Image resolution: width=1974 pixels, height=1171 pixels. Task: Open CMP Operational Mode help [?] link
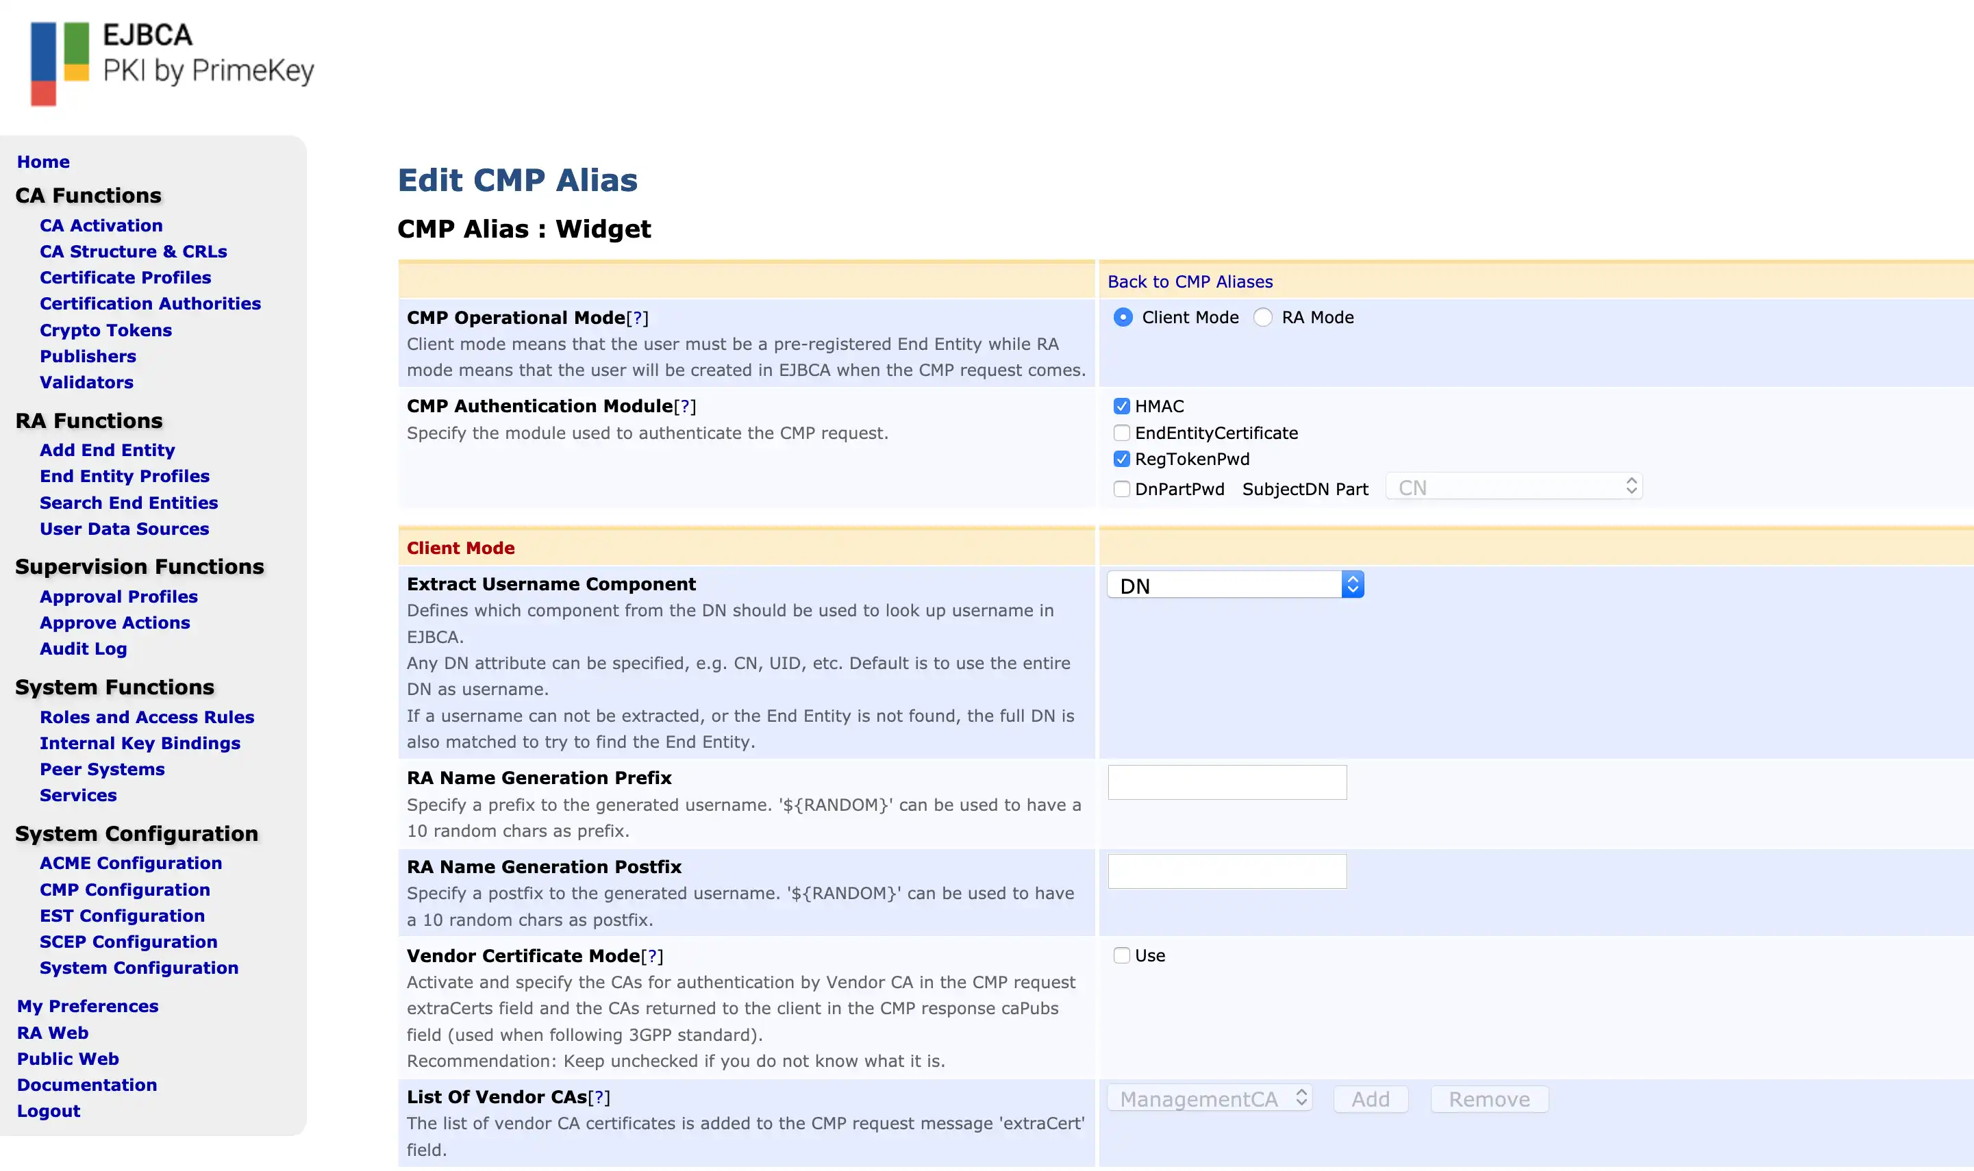pyautogui.click(x=637, y=318)
